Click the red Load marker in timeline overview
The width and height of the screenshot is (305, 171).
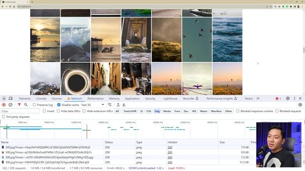(87, 131)
